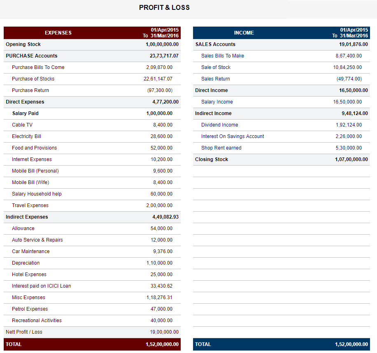The width and height of the screenshot is (377, 353).
Task: Click Nett Profit amount 19,00,000.00
Action: 164,332
